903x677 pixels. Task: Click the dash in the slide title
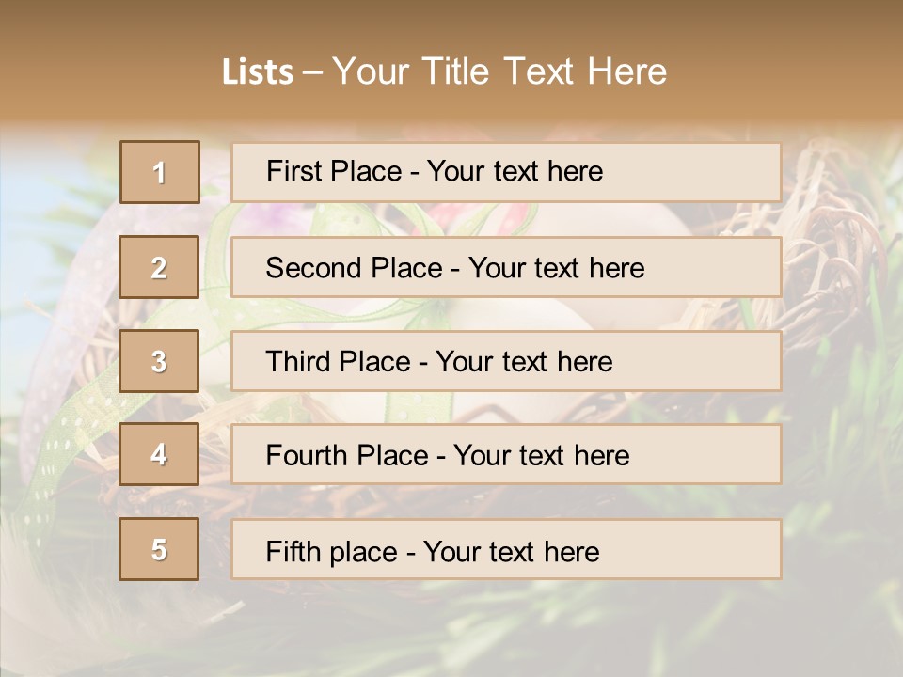312,72
